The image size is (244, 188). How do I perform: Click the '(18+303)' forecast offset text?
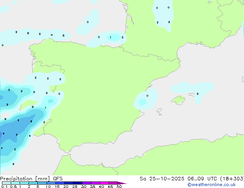tap(232, 179)
